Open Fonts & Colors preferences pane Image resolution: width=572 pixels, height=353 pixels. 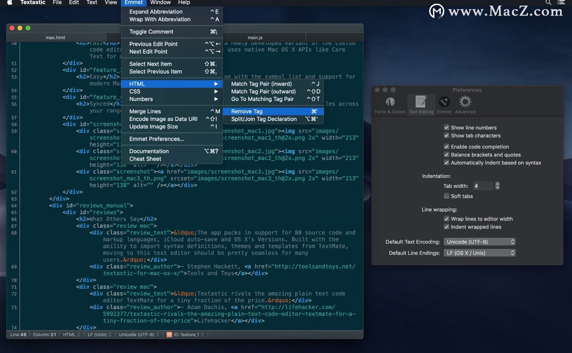pyautogui.click(x=390, y=105)
